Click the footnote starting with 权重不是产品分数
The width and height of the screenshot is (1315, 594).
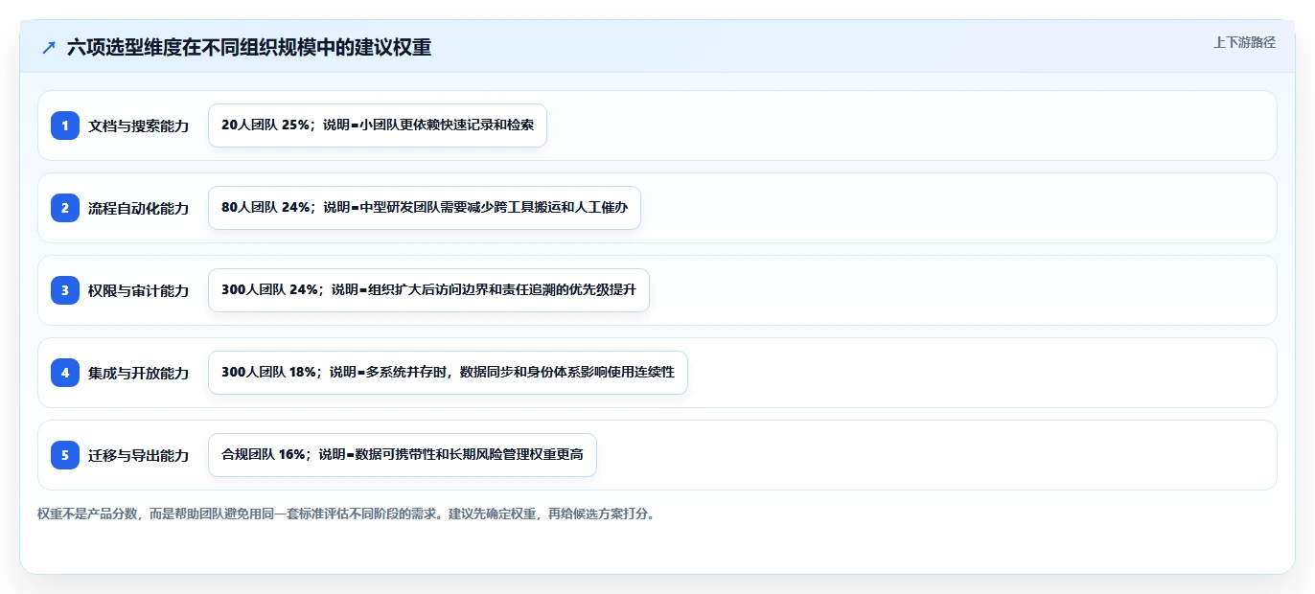[x=348, y=514]
